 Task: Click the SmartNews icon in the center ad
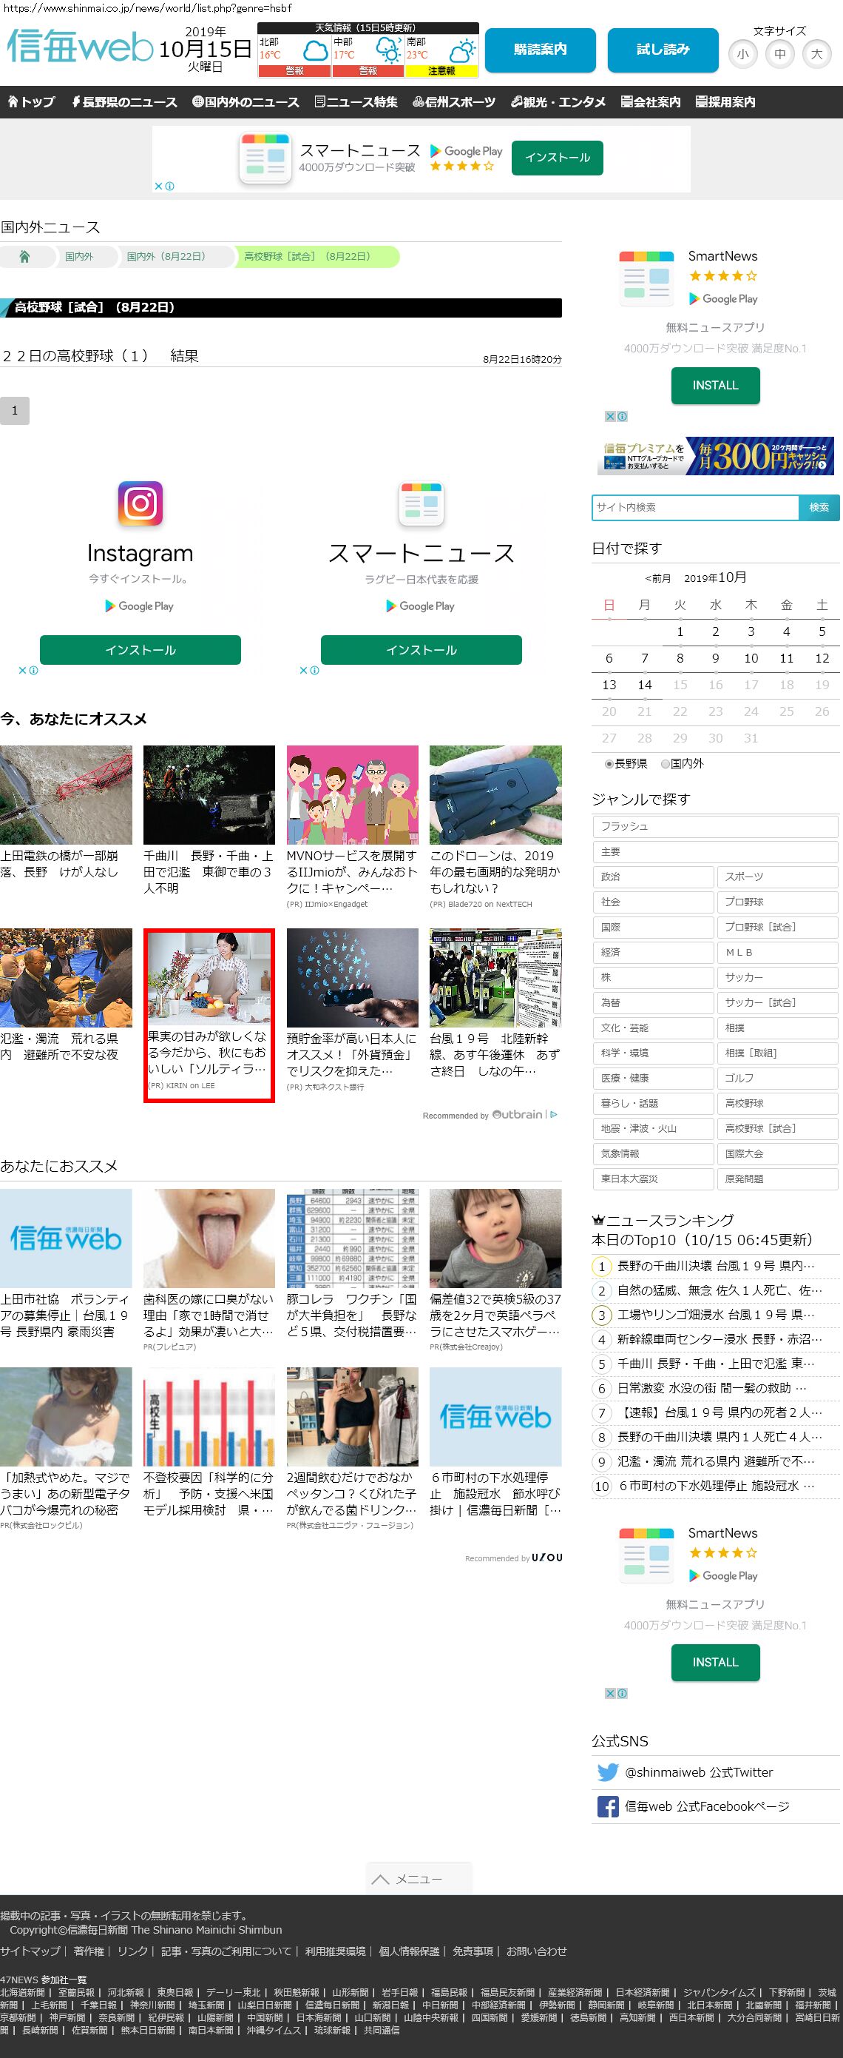(421, 503)
